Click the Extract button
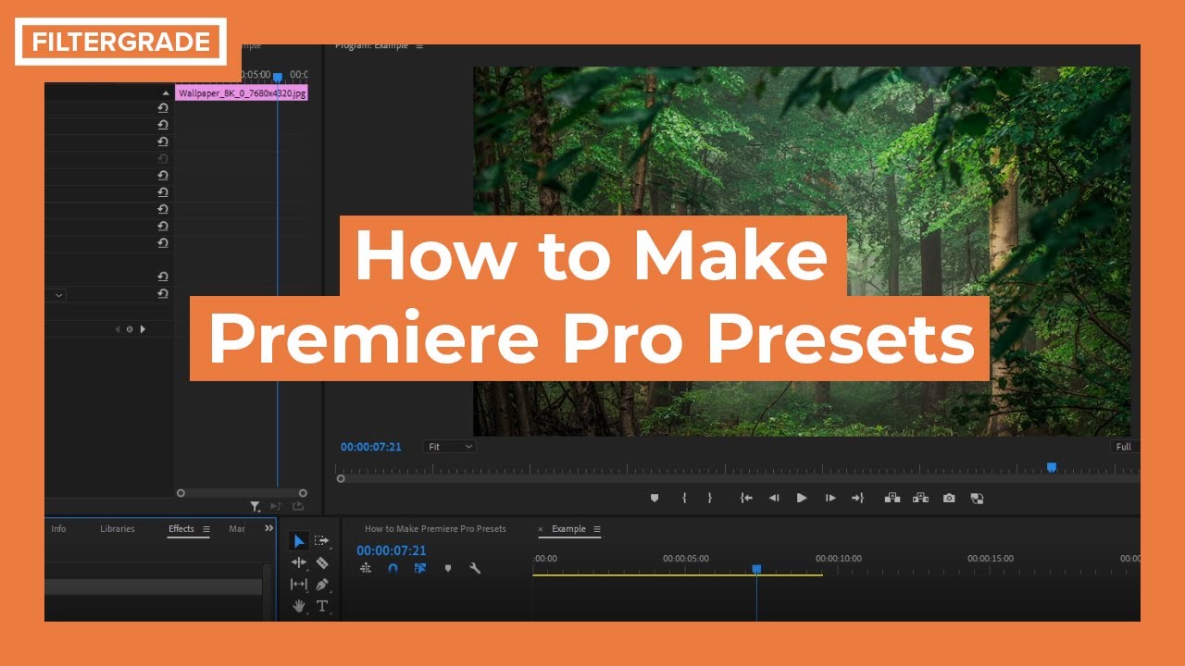Viewport: 1185px width, 666px height. [920, 498]
